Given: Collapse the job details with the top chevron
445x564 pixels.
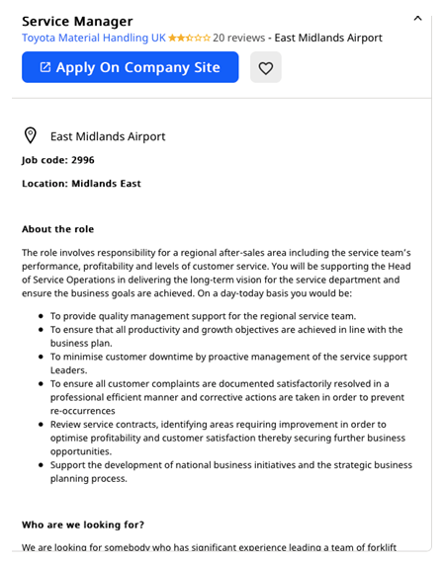Looking at the screenshot, I should (417, 19).
